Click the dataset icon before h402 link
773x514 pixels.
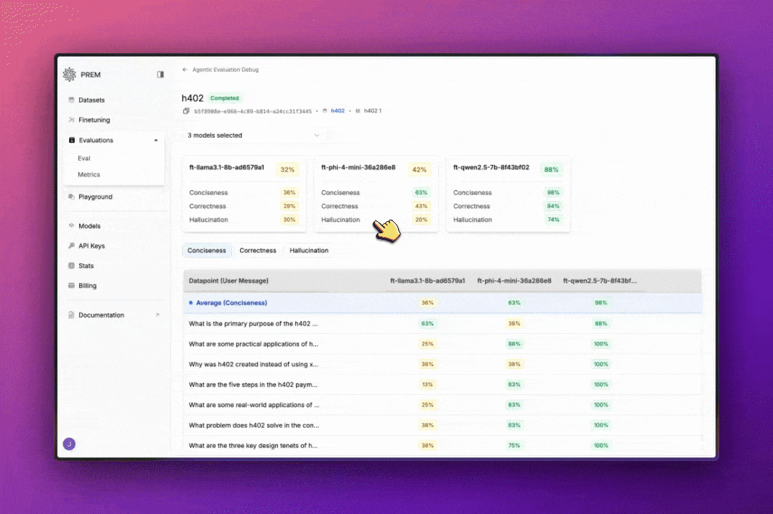pyautogui.click(x=325, y=111)
